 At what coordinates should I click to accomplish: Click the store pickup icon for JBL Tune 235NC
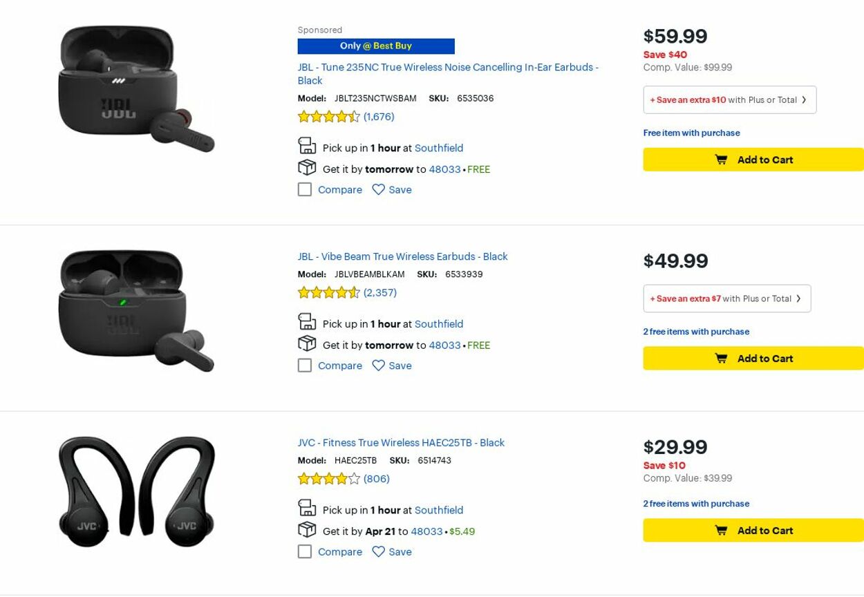307,146
